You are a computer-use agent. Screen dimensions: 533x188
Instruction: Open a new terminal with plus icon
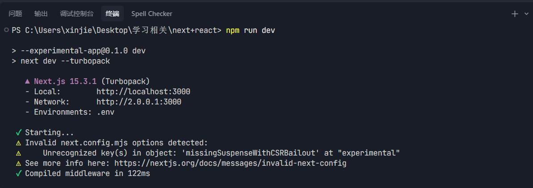pos(514,14)
